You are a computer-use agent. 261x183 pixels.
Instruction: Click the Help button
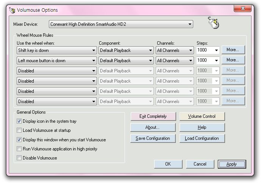tap(202, 127)
